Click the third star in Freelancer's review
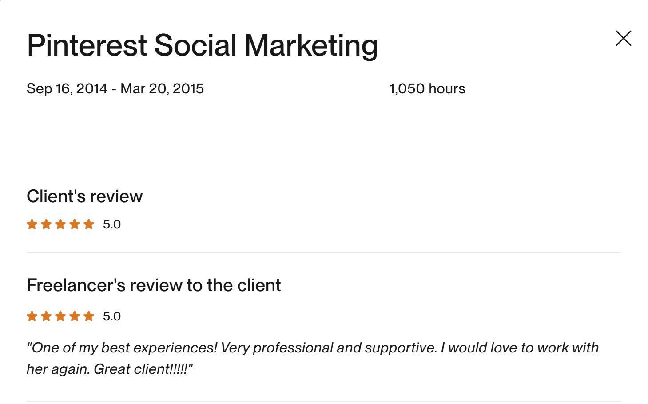The width and height of the screenshot is (648, 404). 60,316
